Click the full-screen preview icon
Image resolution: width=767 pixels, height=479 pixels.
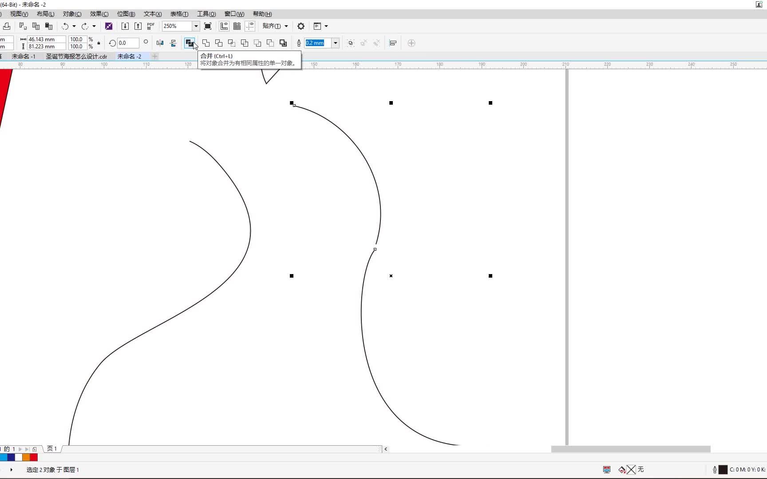[208, 26]
